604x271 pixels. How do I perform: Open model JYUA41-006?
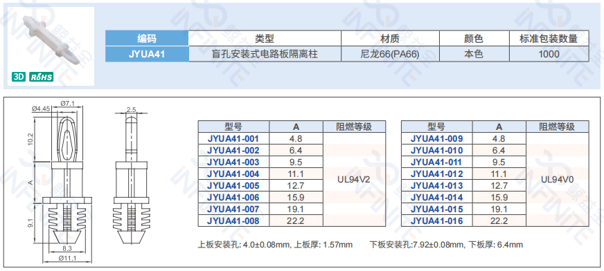pos(233,198)
